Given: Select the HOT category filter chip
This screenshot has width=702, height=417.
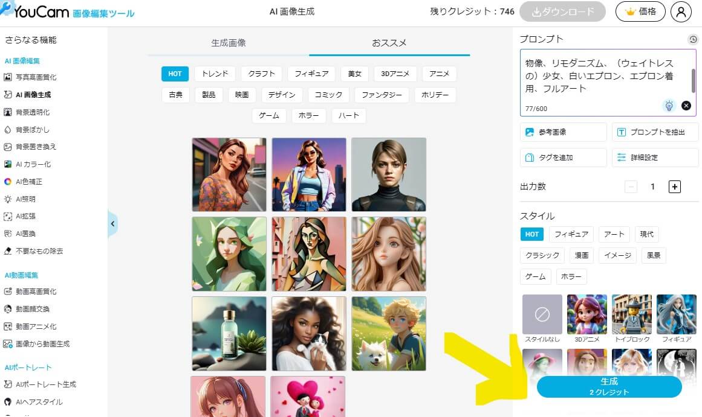Looking at the screenshot, I should coord(175,74).
